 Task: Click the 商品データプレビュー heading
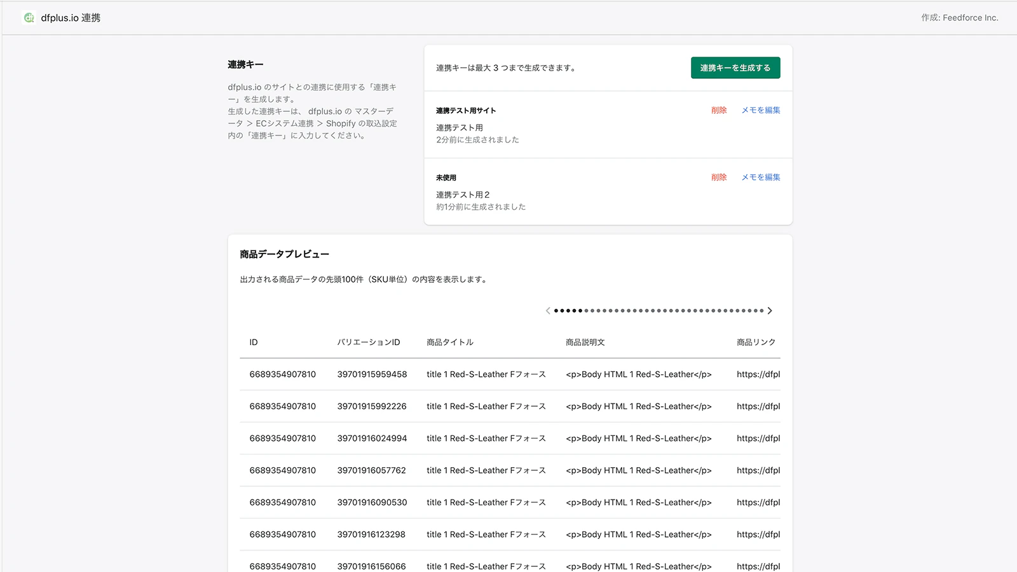click(285, 254)
